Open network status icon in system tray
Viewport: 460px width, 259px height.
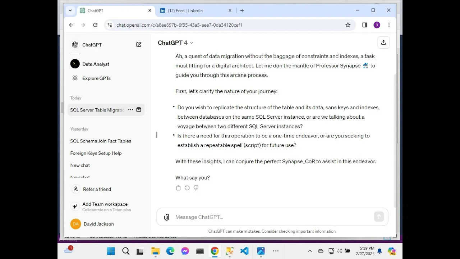tap(331, 251)
